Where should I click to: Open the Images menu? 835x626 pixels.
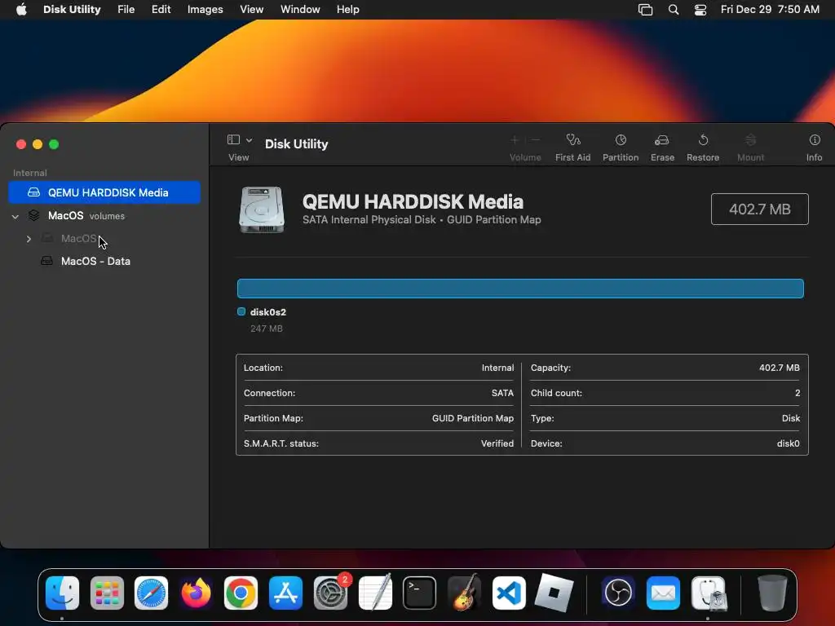[205, 10]
